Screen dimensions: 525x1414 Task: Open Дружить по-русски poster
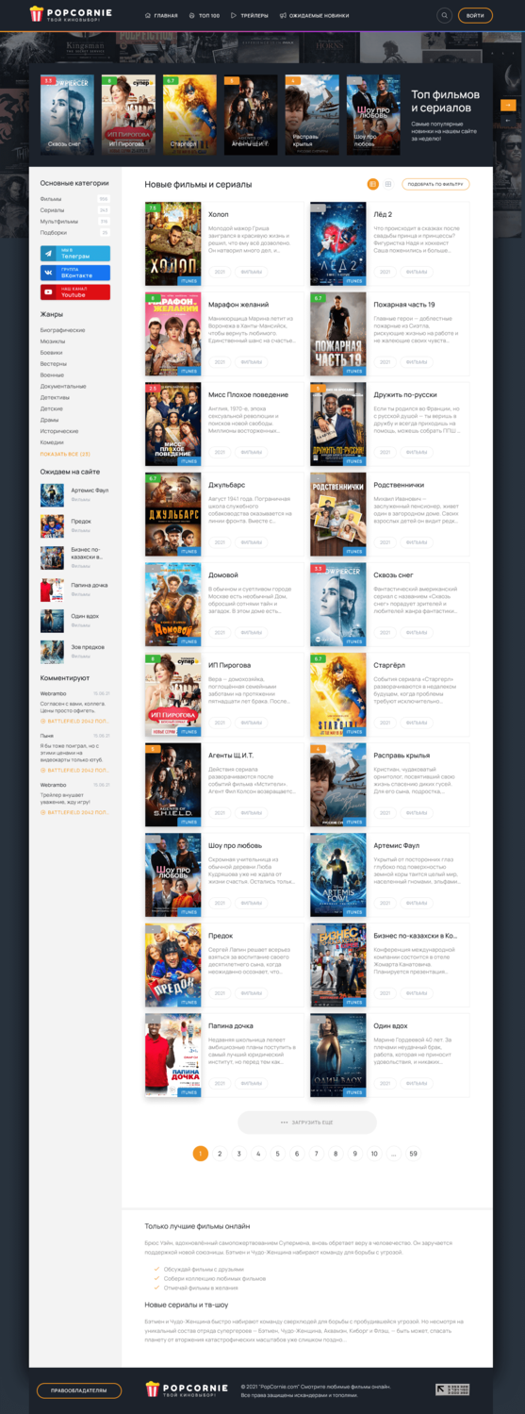click(338, 424)
